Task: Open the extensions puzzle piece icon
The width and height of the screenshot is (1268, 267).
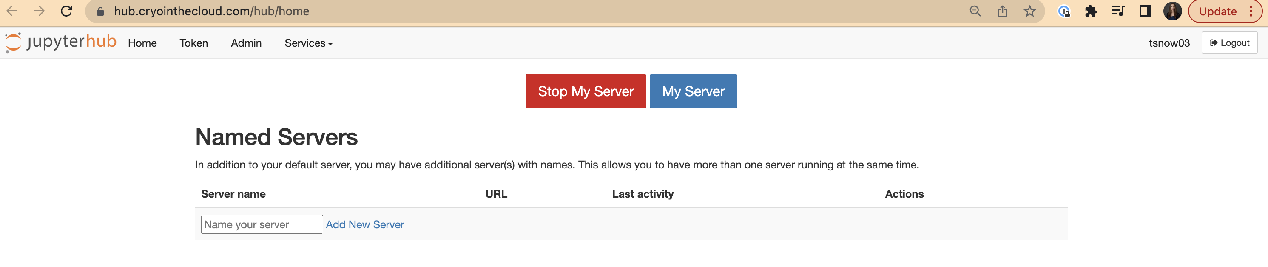Action: point(1091,11)
